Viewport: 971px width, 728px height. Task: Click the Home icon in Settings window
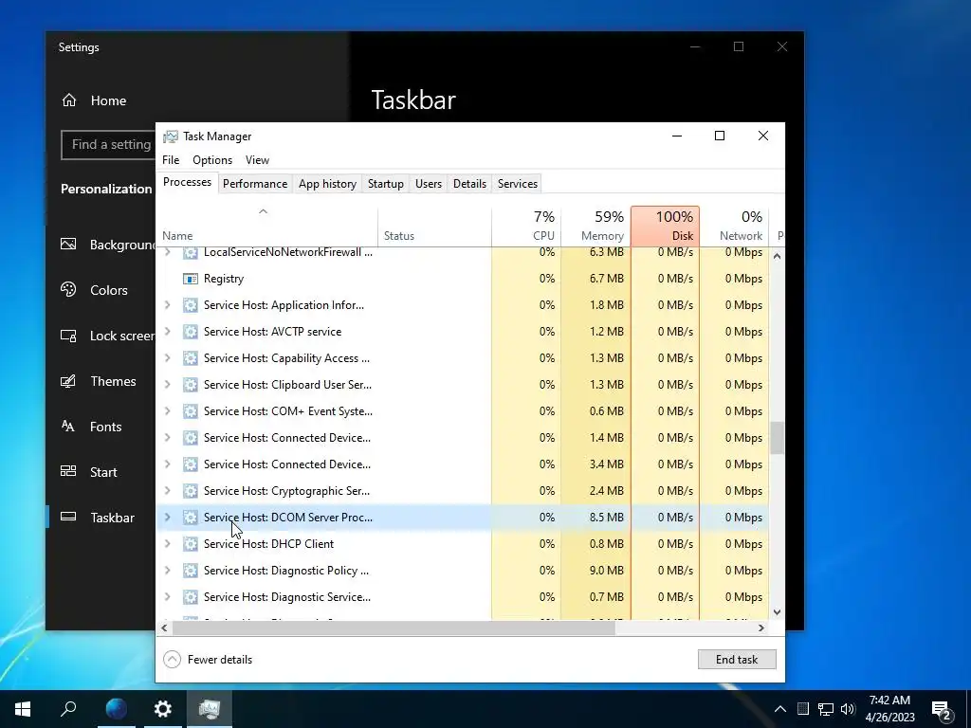pos(69,100)
